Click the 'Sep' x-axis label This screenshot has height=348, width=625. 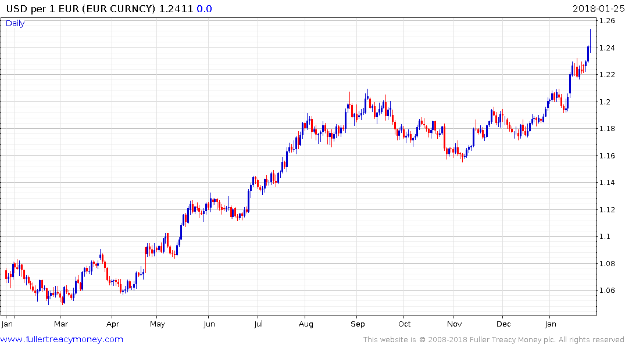(358, 324)
